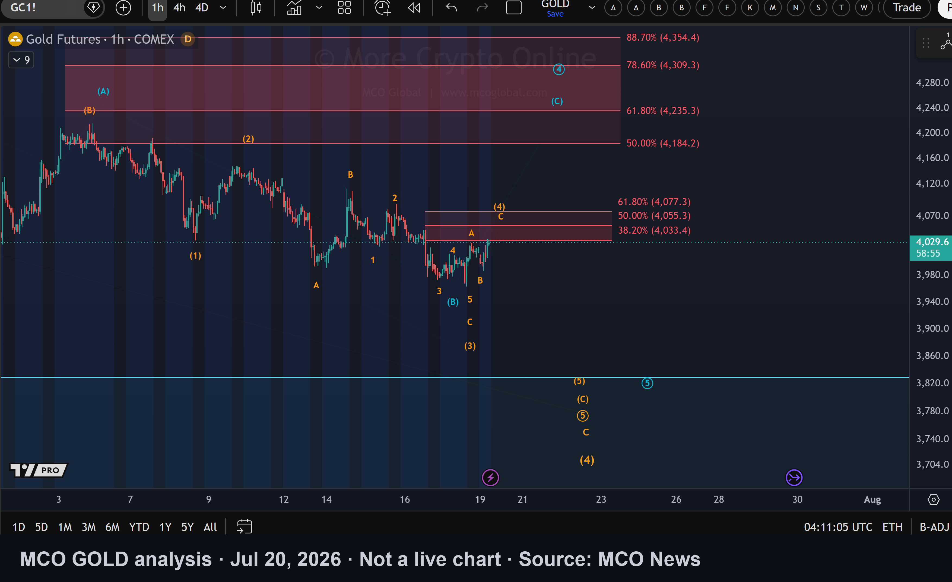Select the 1h timeframe
The image size is (952, 582).
point(157,8)
